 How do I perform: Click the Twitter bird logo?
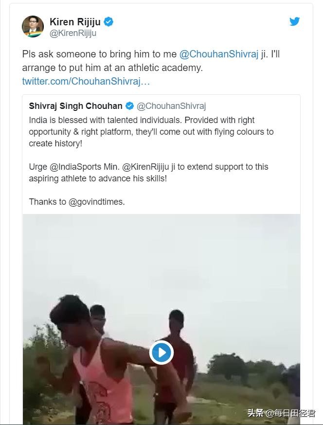point(294,21)
